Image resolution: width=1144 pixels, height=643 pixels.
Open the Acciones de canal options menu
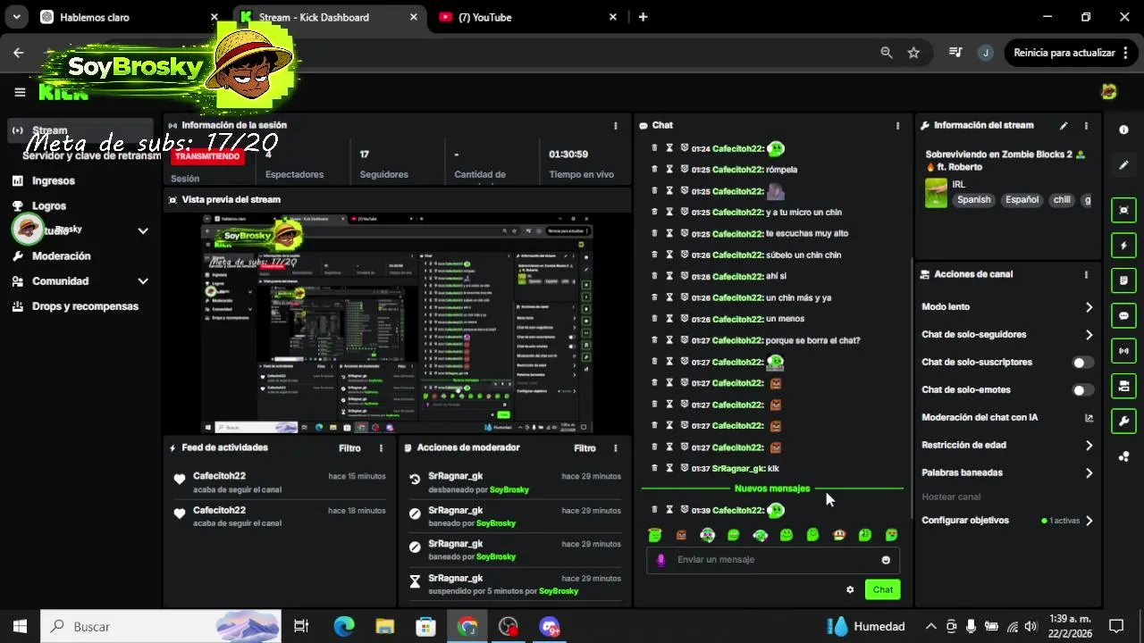(x=1086, y=275)
